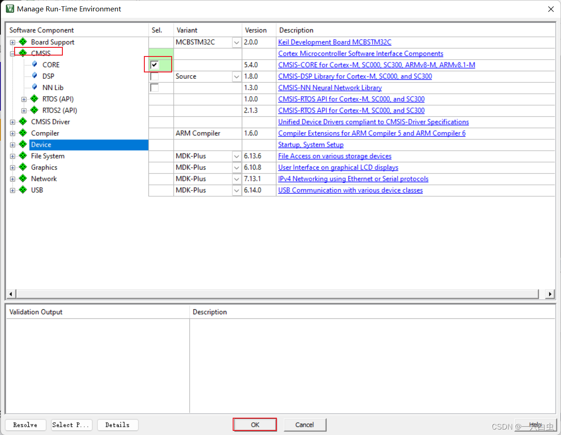Click the horizontal scrollbar left arrow
Viewport: 561px width, 435px height.
point(11,294)
